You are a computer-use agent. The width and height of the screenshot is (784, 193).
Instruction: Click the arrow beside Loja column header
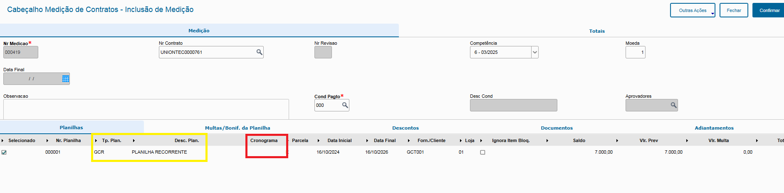461,141
